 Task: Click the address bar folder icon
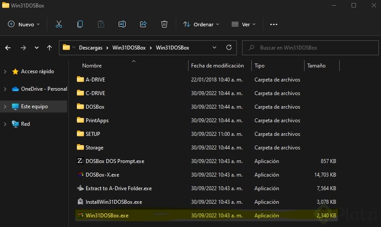(66, 47)
